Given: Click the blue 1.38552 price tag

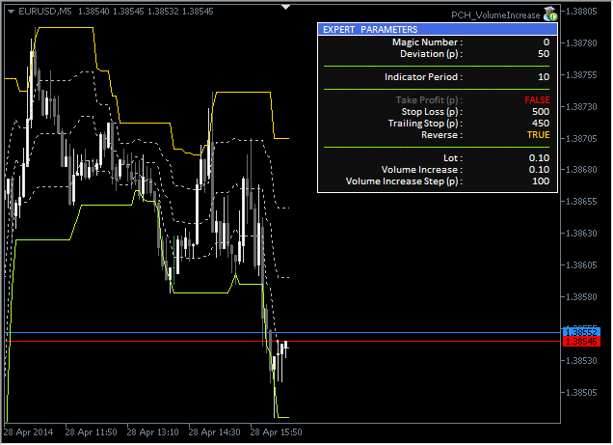Looking at the screenshot, I should click(x=581, y=332).
